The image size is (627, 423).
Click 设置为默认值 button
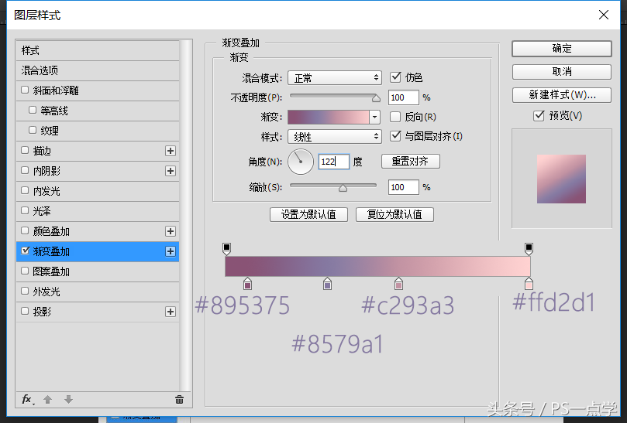308,214
